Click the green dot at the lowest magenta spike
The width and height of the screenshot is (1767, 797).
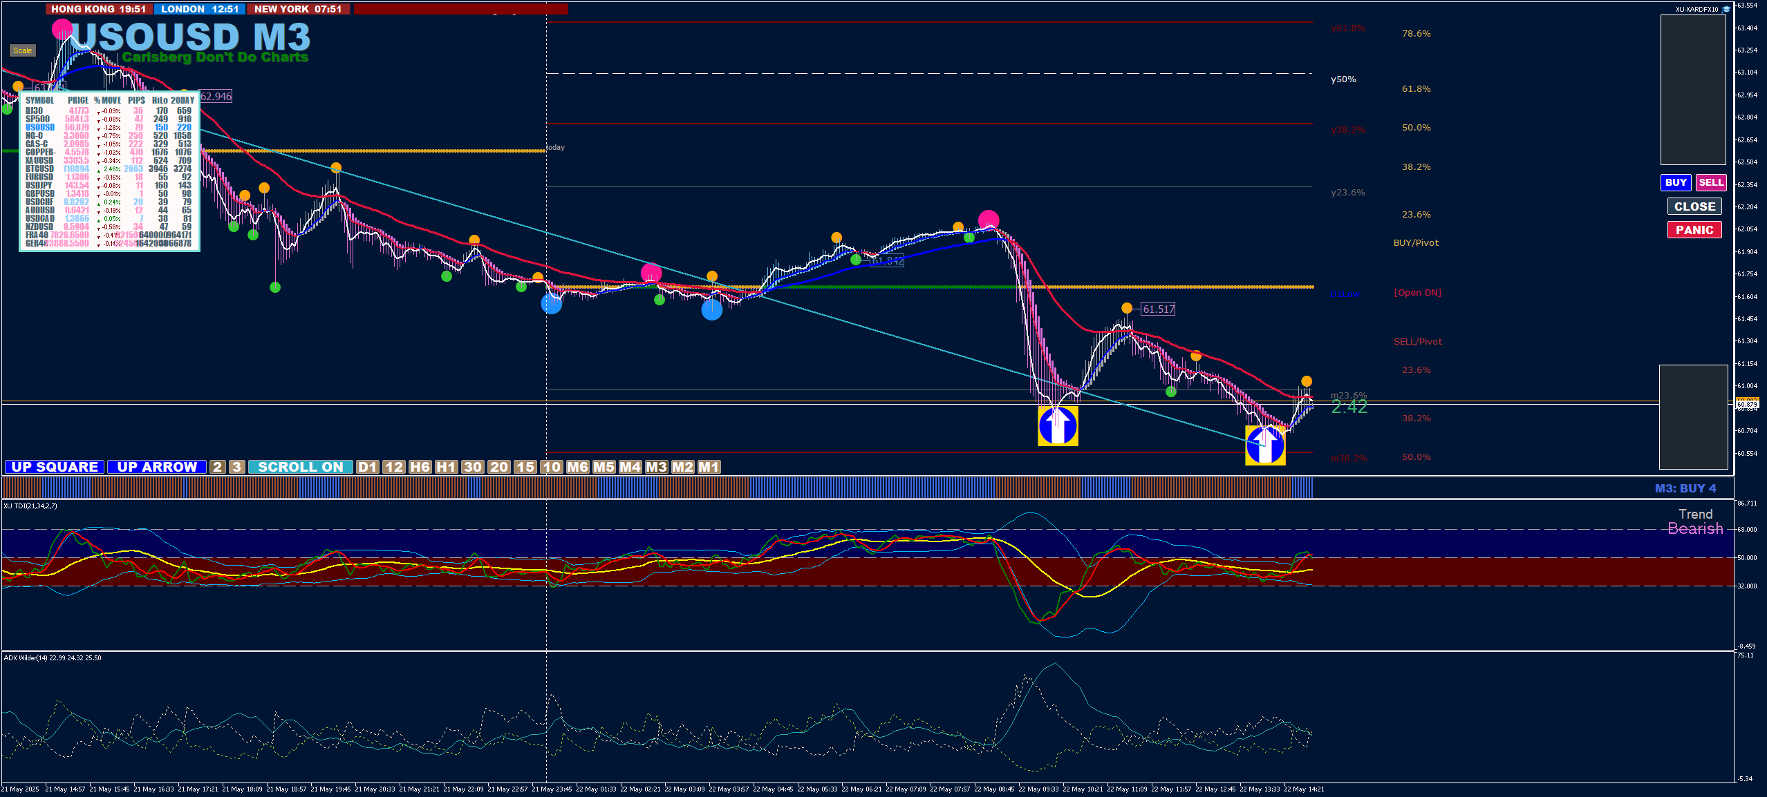tap(275, 287)
